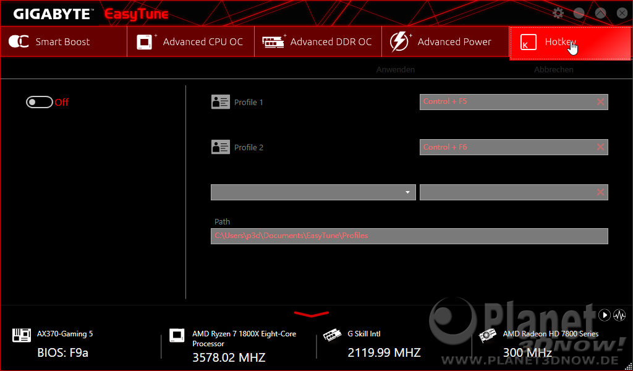Collapse info bar with red chevron
The height and width of the screenshot is (371, 633).
click(x=312, y=313)
